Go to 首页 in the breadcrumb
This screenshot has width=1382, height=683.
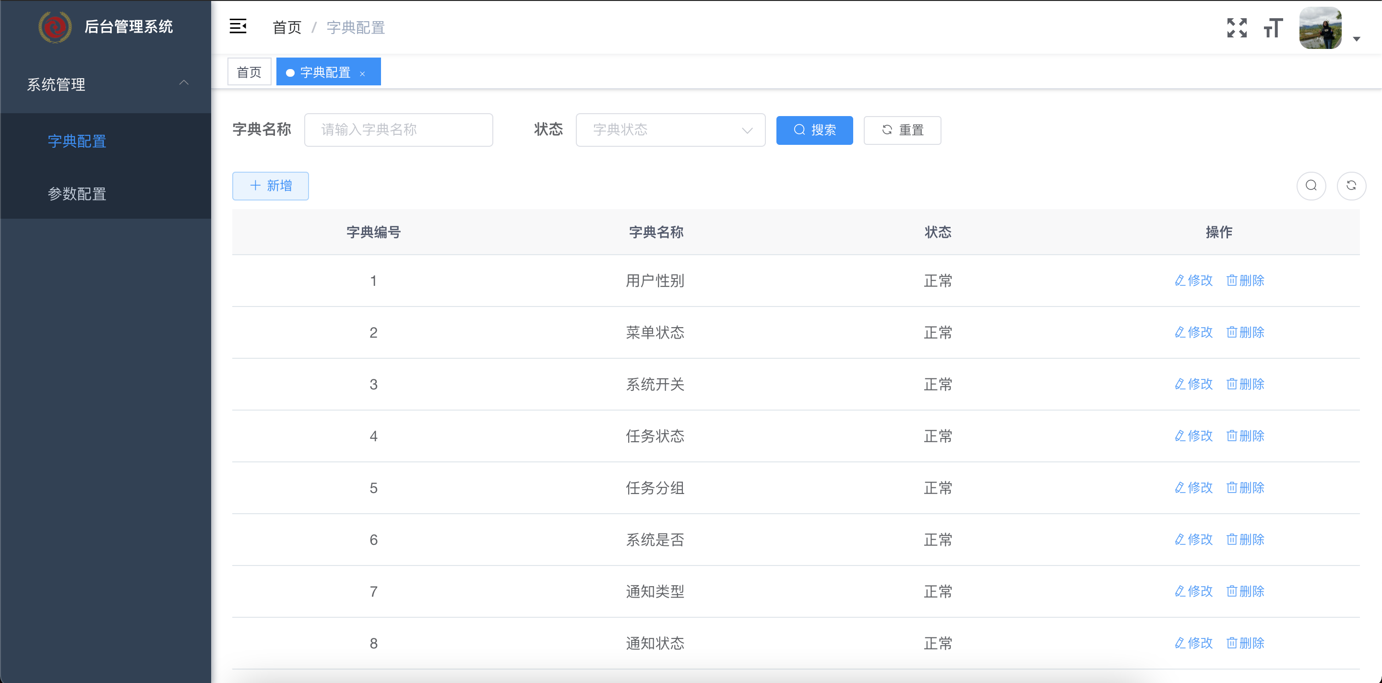(x=287, y=27)
